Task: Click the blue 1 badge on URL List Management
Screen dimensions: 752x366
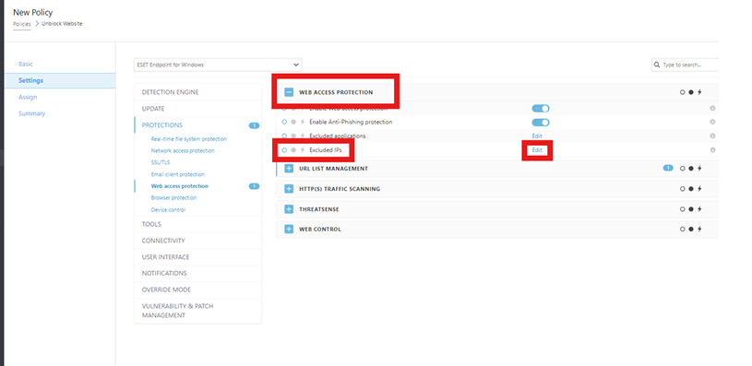Action: tap(668, 168)
